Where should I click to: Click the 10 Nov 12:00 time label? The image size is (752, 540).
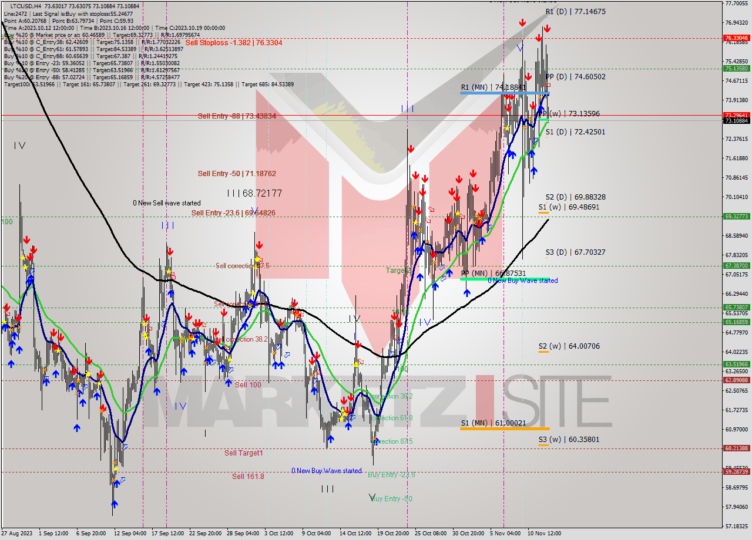pos(544,534)
